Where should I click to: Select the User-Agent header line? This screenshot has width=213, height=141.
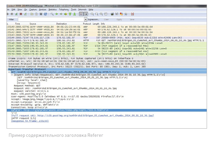coord(67,96)
